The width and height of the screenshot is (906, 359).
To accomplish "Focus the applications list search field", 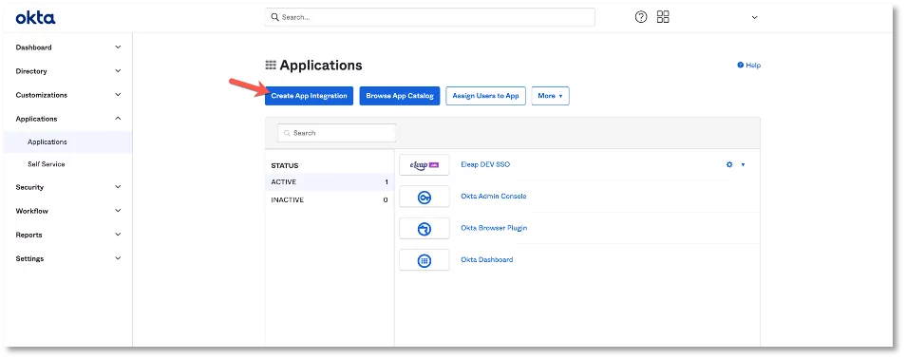I will click(337, 133).
